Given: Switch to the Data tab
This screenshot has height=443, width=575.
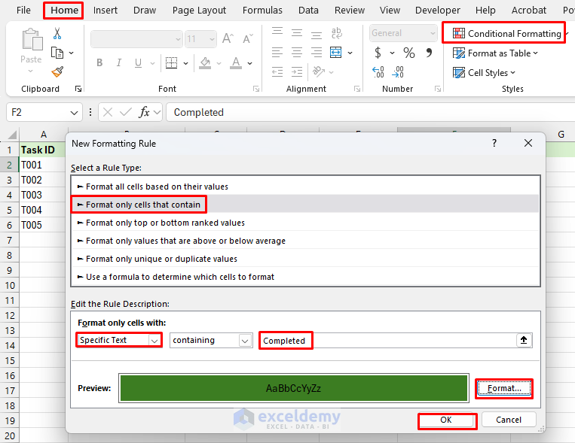Looking at the screenshot, I should click(x=308, y=11).
